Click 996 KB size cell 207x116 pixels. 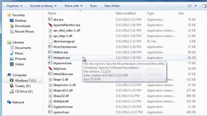[x=191, y=96]
